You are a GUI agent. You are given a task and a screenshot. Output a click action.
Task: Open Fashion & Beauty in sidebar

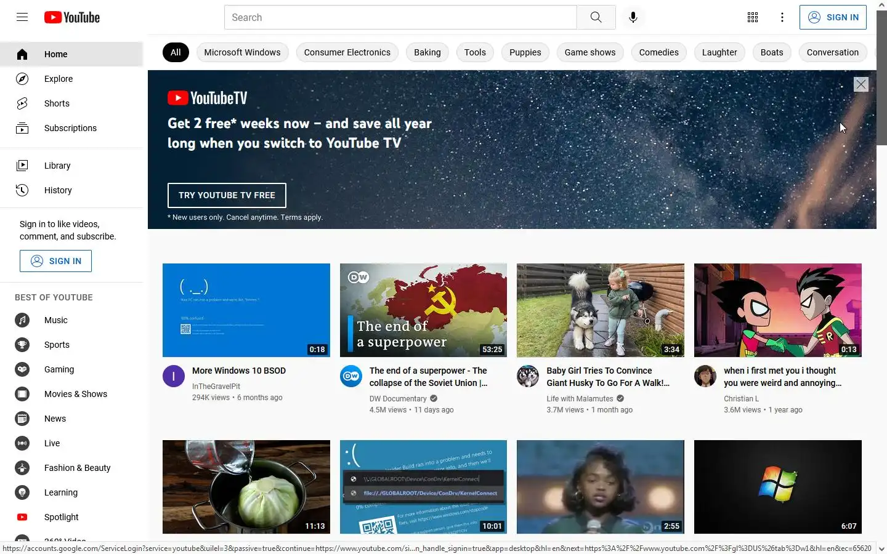tap(71, 468)
